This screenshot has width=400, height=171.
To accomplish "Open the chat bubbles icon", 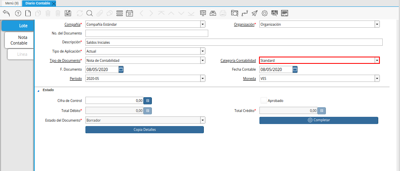I will [110, 13].
